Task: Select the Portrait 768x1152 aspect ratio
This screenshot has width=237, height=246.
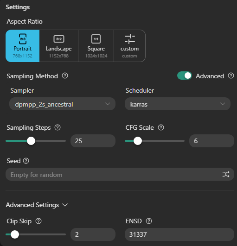Action: coord(23,46)
